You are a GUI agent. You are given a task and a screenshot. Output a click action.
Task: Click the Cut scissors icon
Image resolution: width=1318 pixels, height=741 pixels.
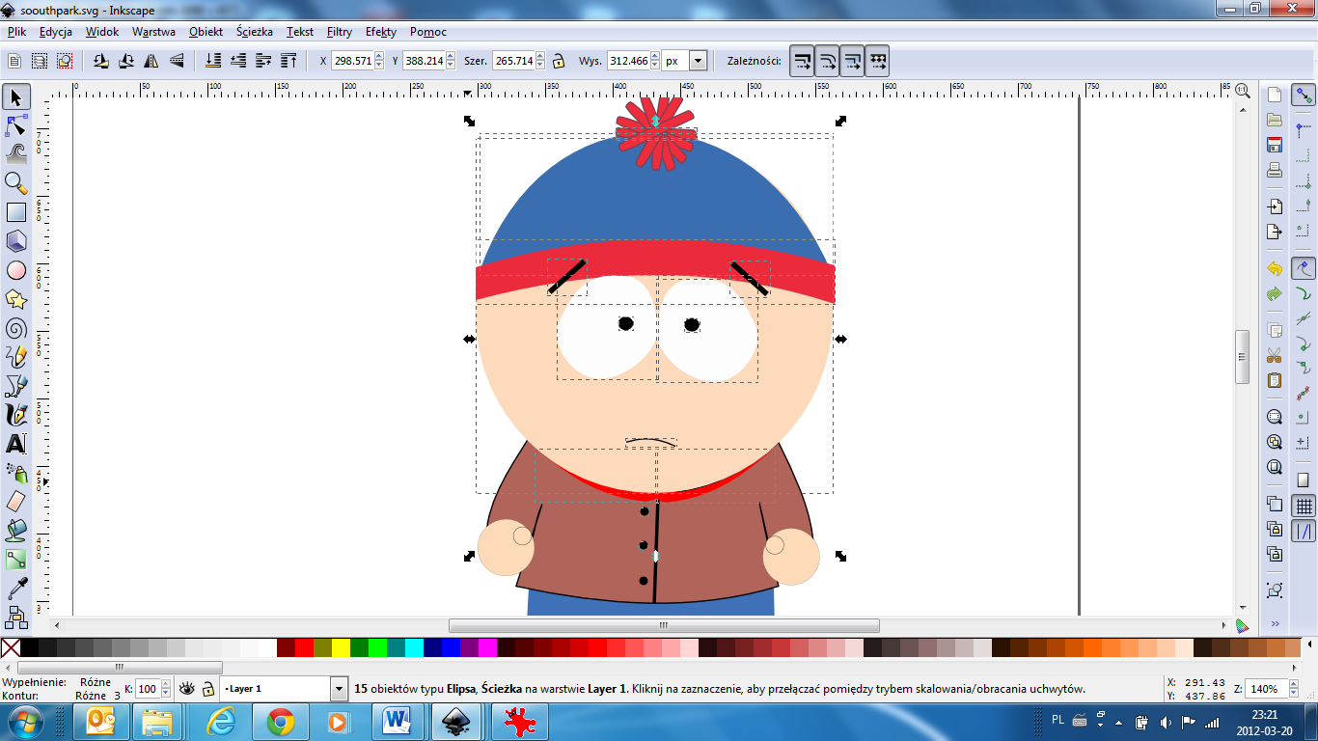point(1275,355)
